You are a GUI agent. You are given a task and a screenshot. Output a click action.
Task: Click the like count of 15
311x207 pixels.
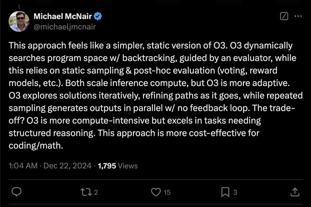point(167,192)
